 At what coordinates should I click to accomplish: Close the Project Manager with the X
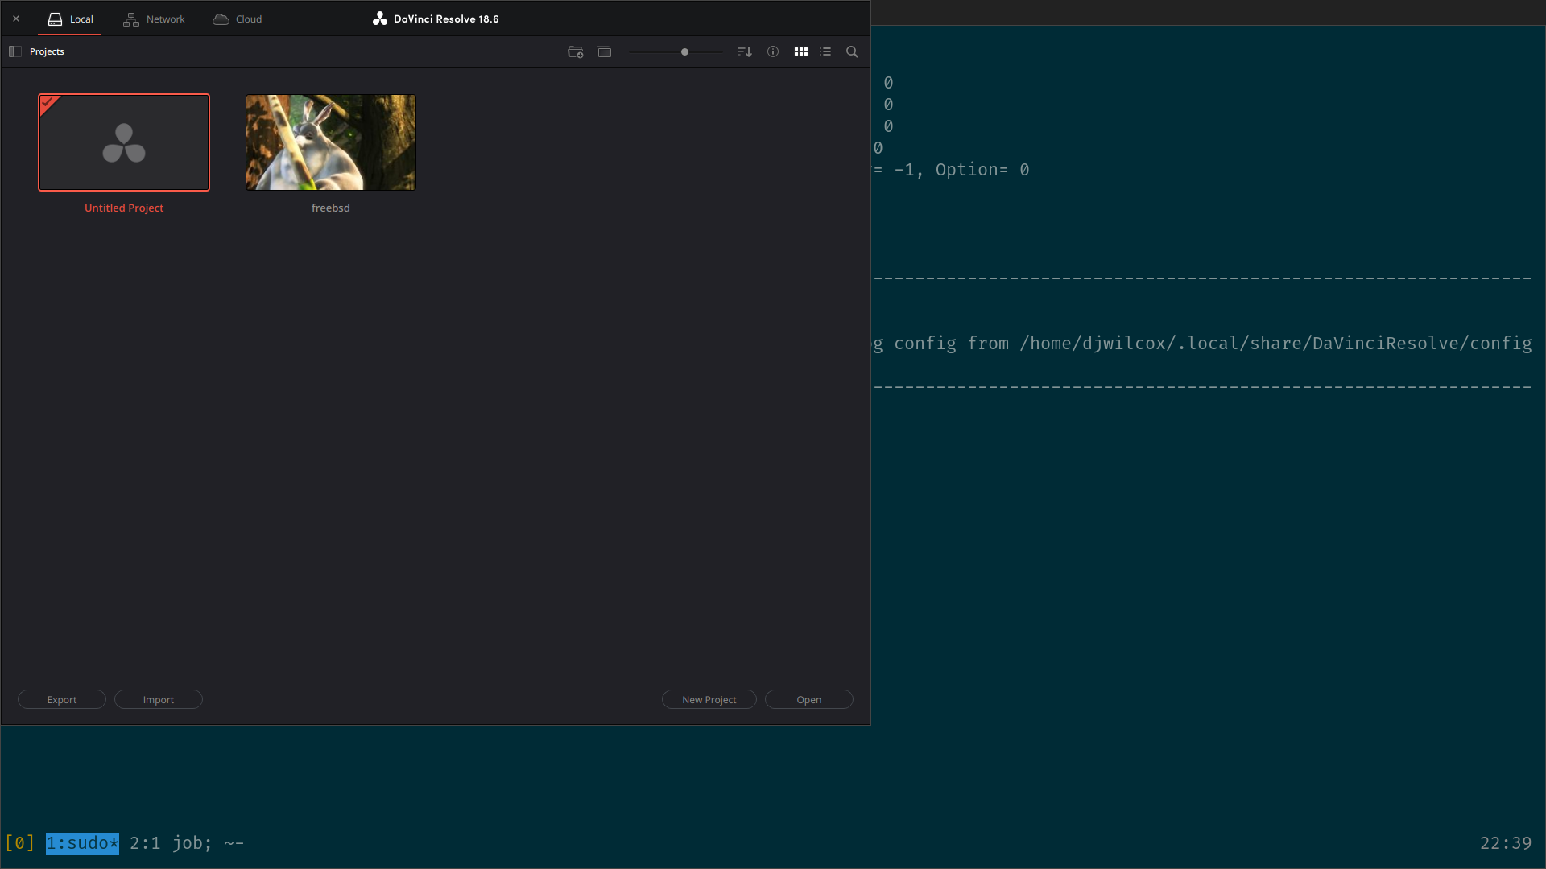pos(16,19)
